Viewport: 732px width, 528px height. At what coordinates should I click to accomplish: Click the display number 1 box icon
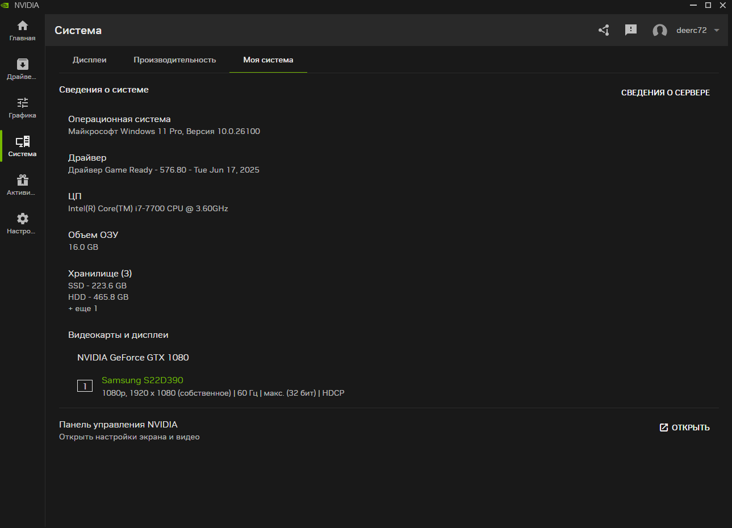coord(85,386)
